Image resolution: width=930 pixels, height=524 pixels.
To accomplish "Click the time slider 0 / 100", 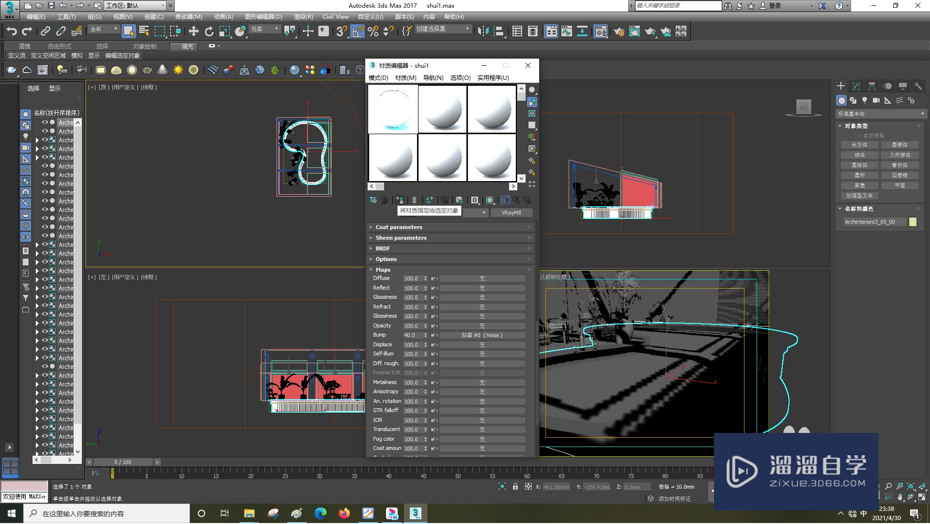I will 123,462.
